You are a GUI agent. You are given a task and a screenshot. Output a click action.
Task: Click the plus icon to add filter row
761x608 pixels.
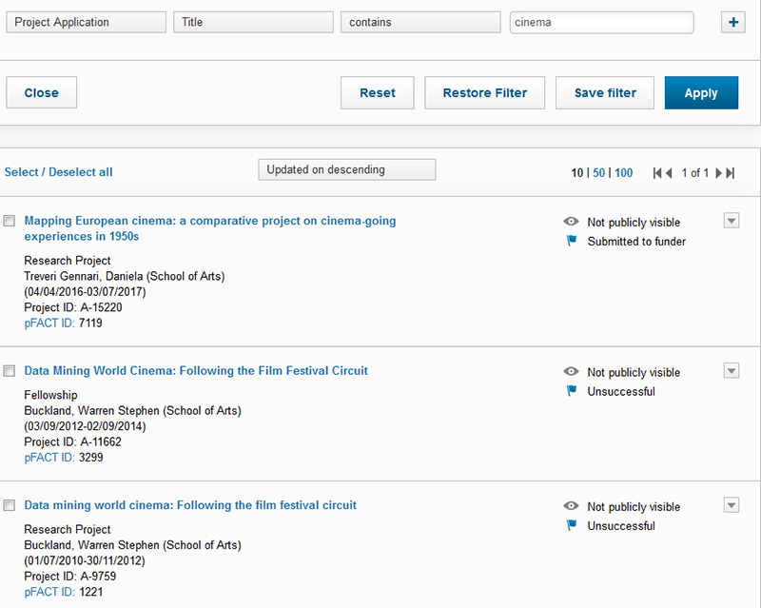pyautogui.click(x=732, y=22)
